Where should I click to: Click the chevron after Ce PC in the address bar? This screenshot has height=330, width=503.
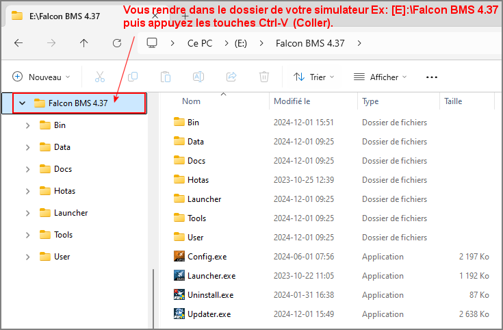[x=227, y=43]
